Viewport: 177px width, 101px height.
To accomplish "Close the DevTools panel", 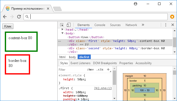I will point(173,25).
